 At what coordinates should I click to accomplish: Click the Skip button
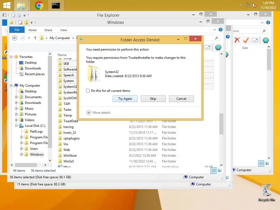point(153,99)
